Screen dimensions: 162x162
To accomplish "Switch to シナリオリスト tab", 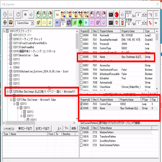I will point(9,129).
